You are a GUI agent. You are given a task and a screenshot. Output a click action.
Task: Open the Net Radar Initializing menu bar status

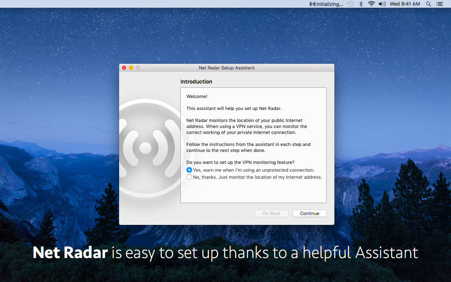[326, 4]
